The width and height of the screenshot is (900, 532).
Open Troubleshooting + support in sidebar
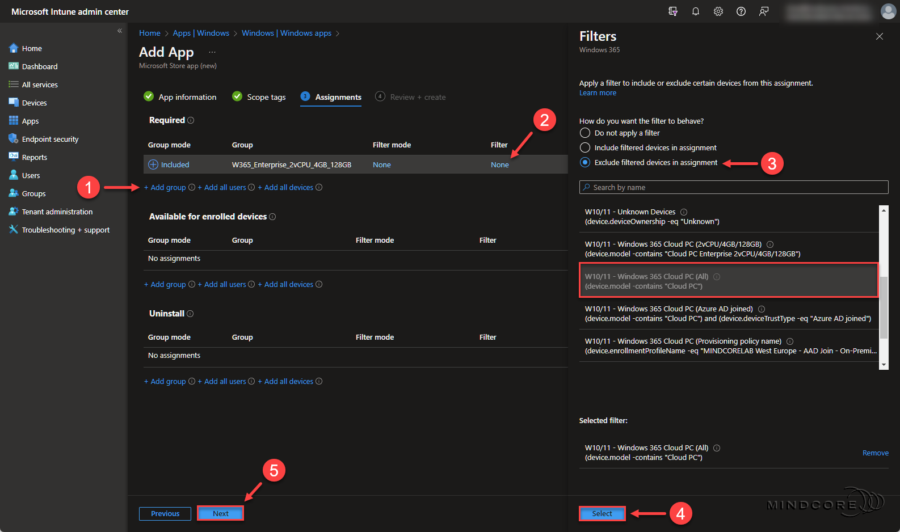[x=65, y=230]
